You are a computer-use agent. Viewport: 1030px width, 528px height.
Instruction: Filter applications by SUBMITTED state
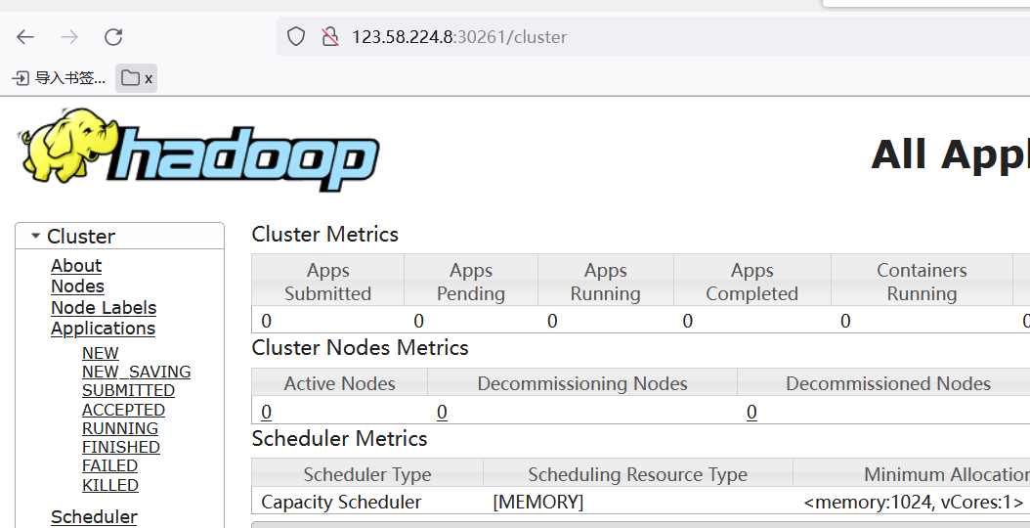[128, 390]
